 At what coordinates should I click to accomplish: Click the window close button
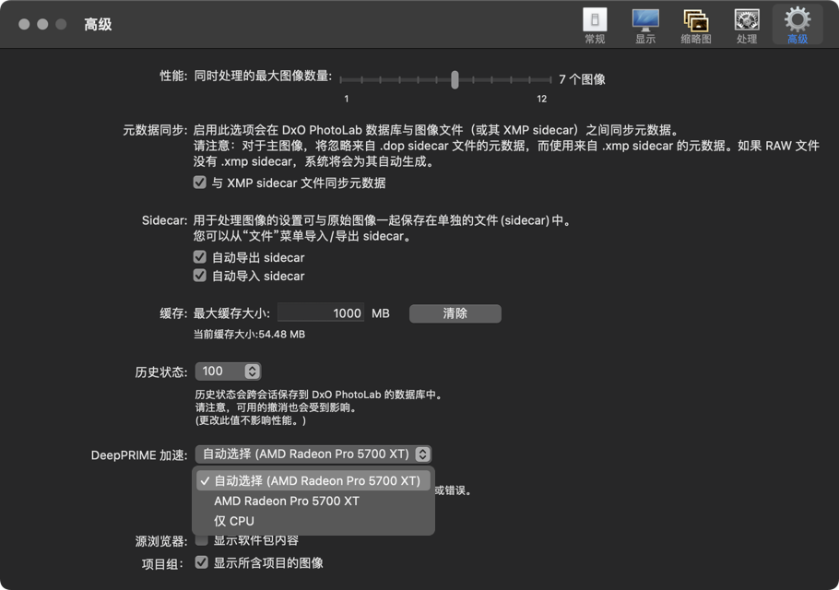(24, 25)
